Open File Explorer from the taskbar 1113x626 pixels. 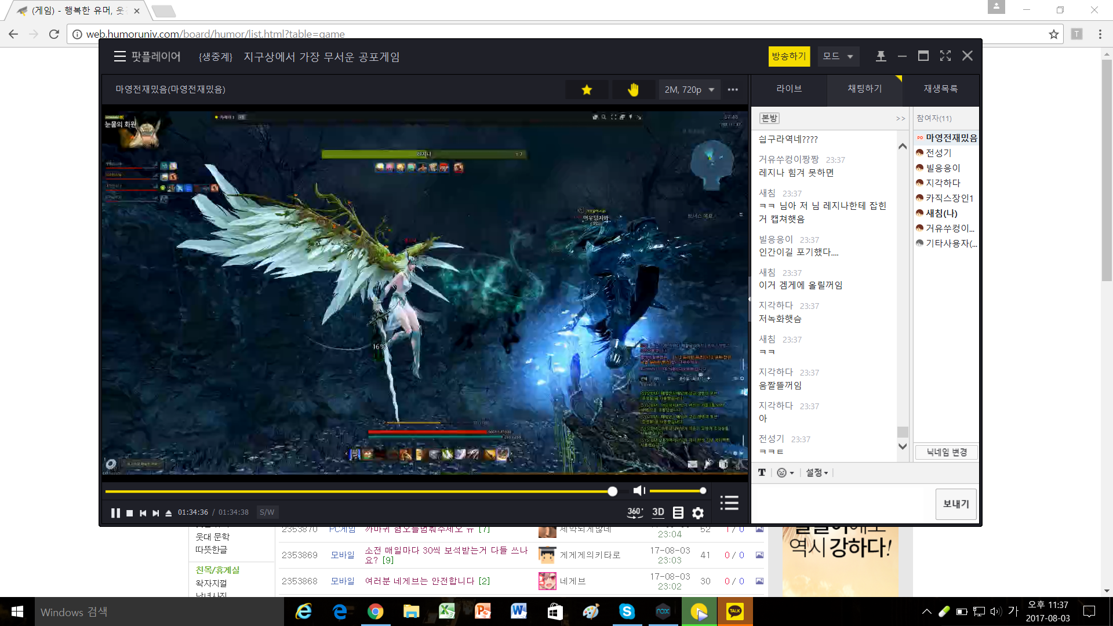click(x=411, y=612)
